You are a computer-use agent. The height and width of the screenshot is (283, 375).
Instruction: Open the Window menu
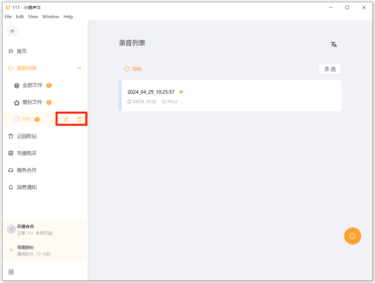(x=51, y=16)
